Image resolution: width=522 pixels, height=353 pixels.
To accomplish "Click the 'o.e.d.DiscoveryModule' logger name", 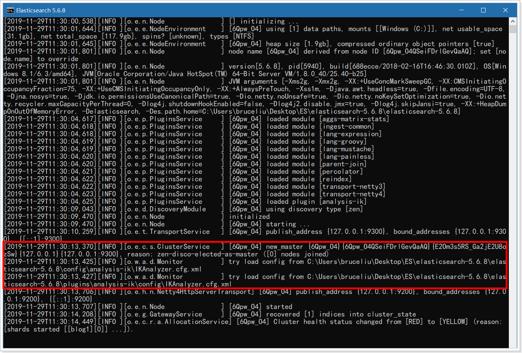I will pos(167,209).
